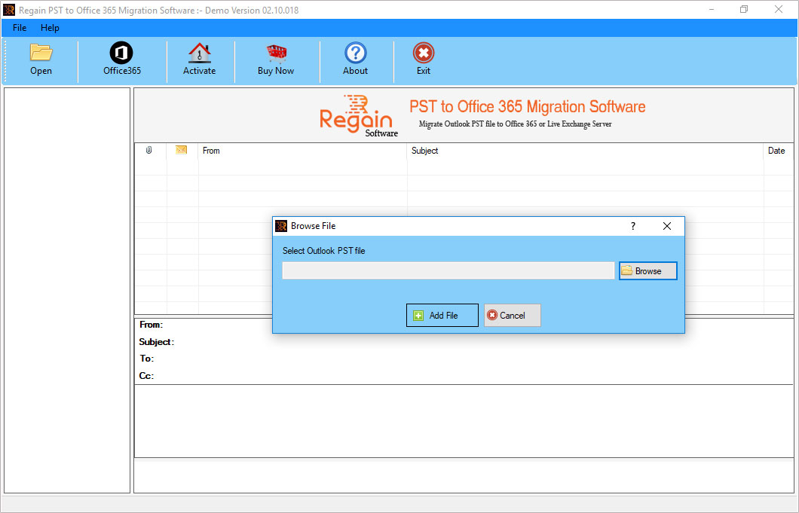Click the Date column header
Screen dimensions: 799x513
coord(776,151)
